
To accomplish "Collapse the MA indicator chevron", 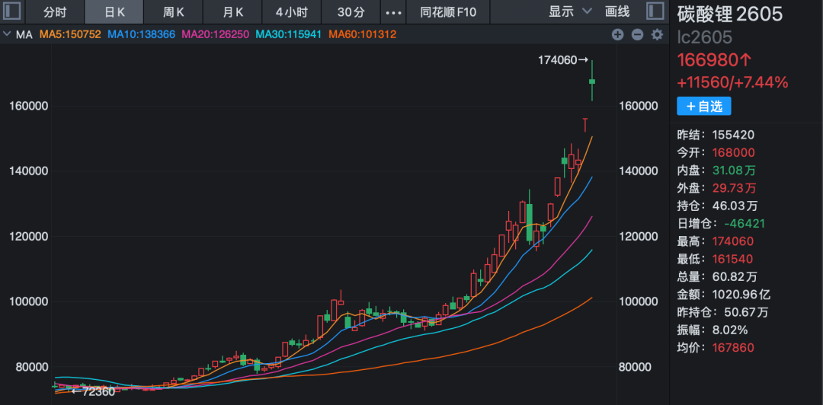I will click(7, 34).
